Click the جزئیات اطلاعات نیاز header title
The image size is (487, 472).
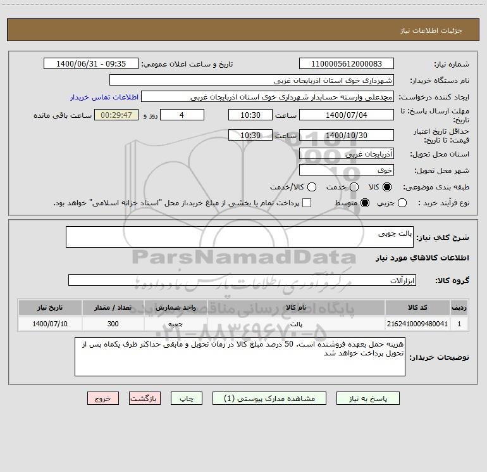431,30
